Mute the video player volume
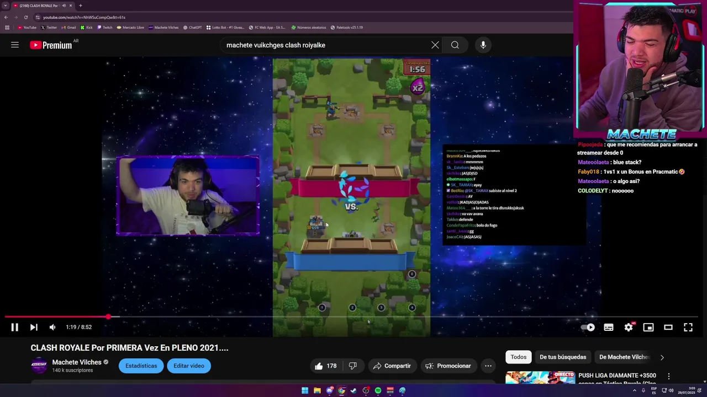 click(x=52, y=328)
